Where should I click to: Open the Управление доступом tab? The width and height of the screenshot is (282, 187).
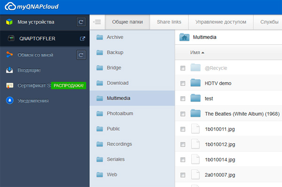coord(221,22)
